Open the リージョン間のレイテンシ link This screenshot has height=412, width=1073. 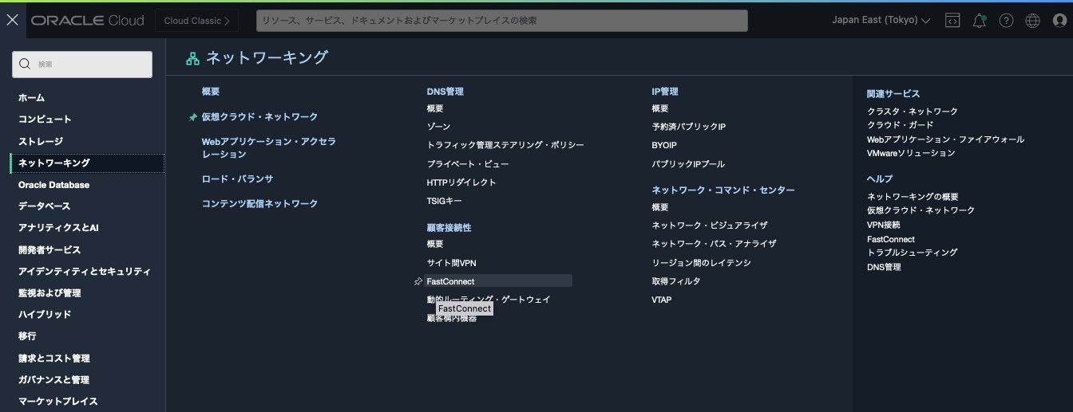(701, 263)
